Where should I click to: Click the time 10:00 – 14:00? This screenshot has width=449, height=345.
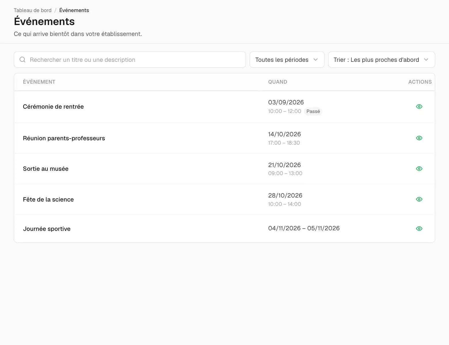pos(285,204)
